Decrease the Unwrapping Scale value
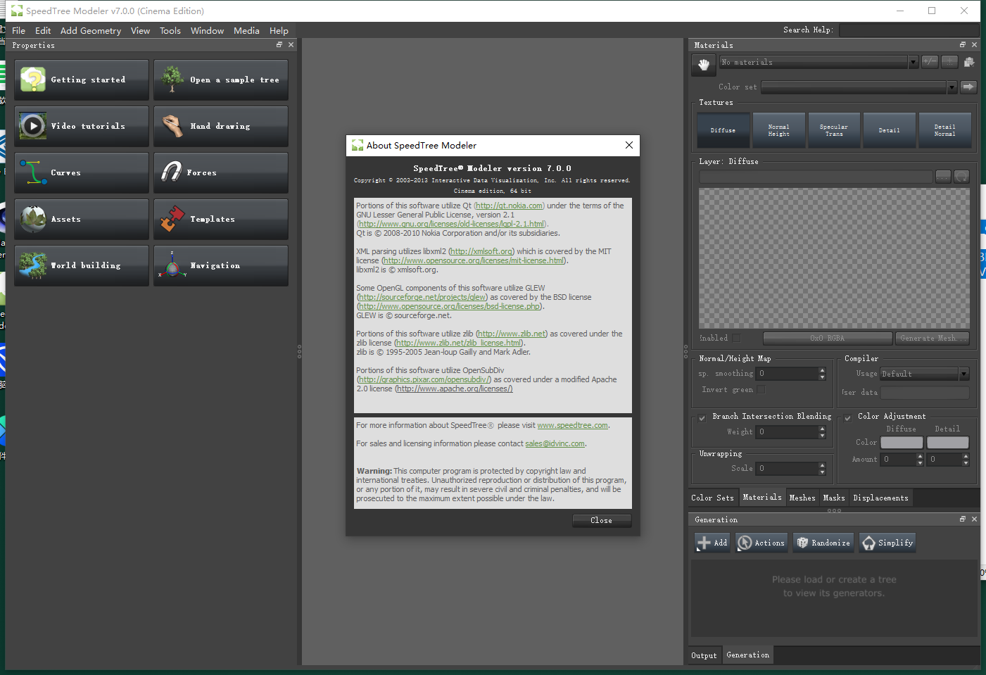The image size is (986, 675). click(x=822, y=472)
